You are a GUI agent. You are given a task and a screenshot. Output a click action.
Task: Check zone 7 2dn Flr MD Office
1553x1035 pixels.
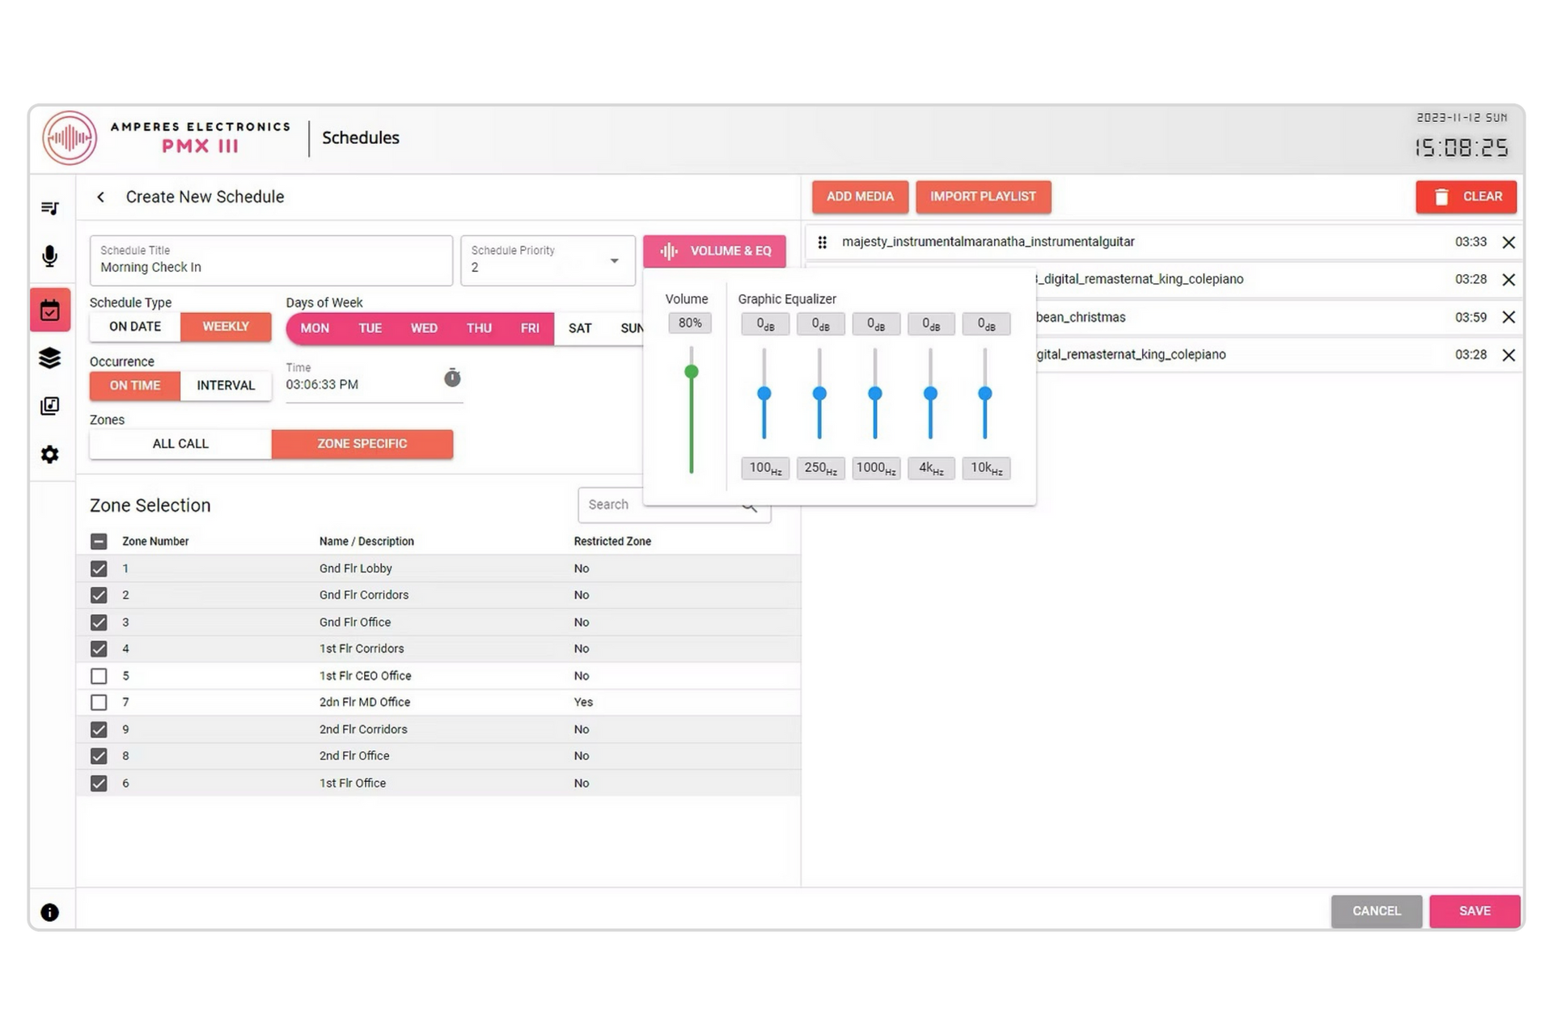[x=99, y=703]
